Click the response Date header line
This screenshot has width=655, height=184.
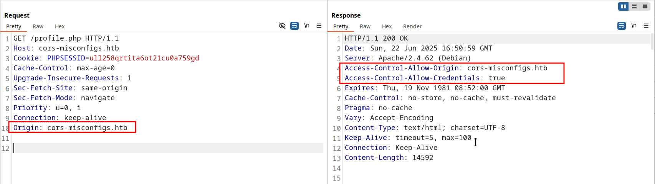point(418,48)
